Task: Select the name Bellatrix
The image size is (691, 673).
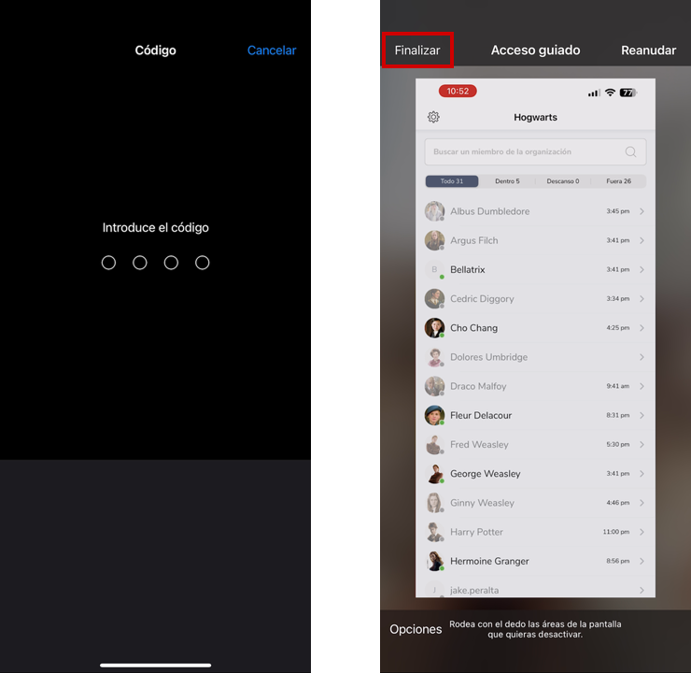Action: (x=467, y=269)
